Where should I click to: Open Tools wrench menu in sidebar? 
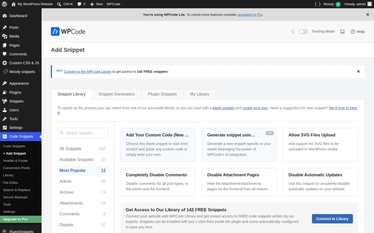pyautogui.click(x=21, y=119)
